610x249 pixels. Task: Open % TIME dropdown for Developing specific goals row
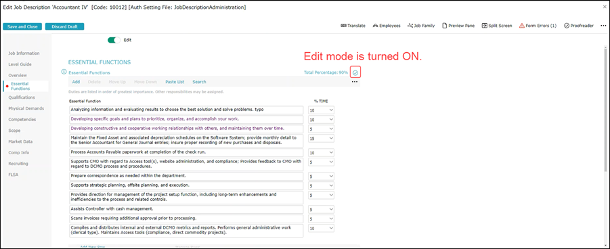[x=321, y=120]
